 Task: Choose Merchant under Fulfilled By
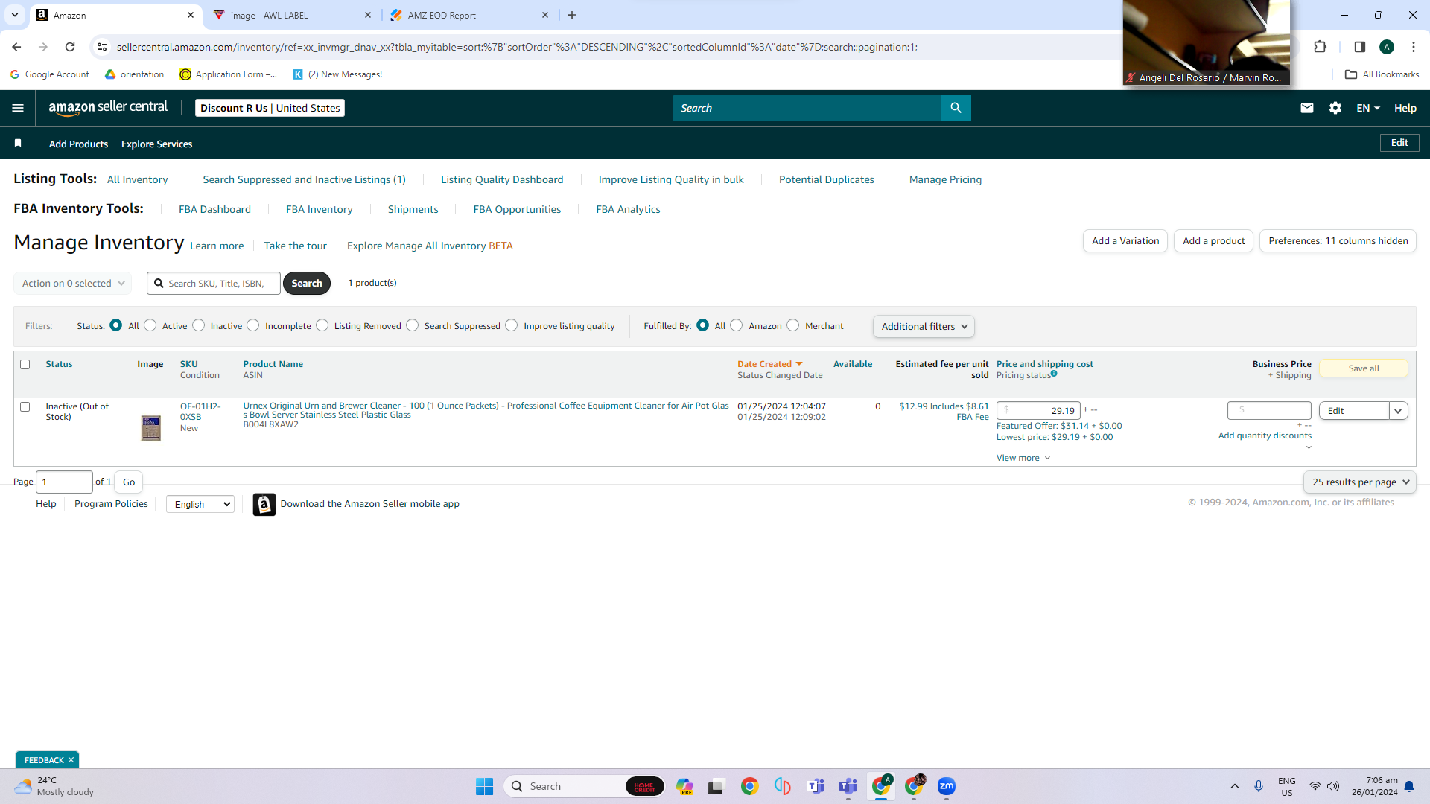(x=793, y=325)
